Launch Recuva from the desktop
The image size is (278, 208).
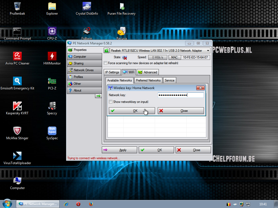click(x=121, y=33)
